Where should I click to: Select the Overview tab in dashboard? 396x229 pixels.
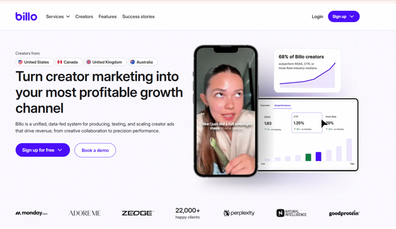pos(265,105)
